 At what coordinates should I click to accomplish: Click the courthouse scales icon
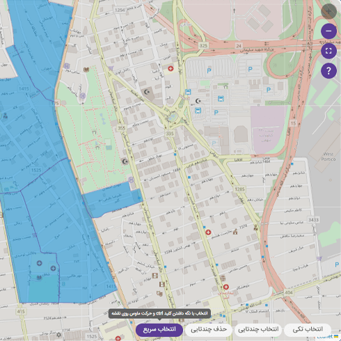tap(223, 278)
